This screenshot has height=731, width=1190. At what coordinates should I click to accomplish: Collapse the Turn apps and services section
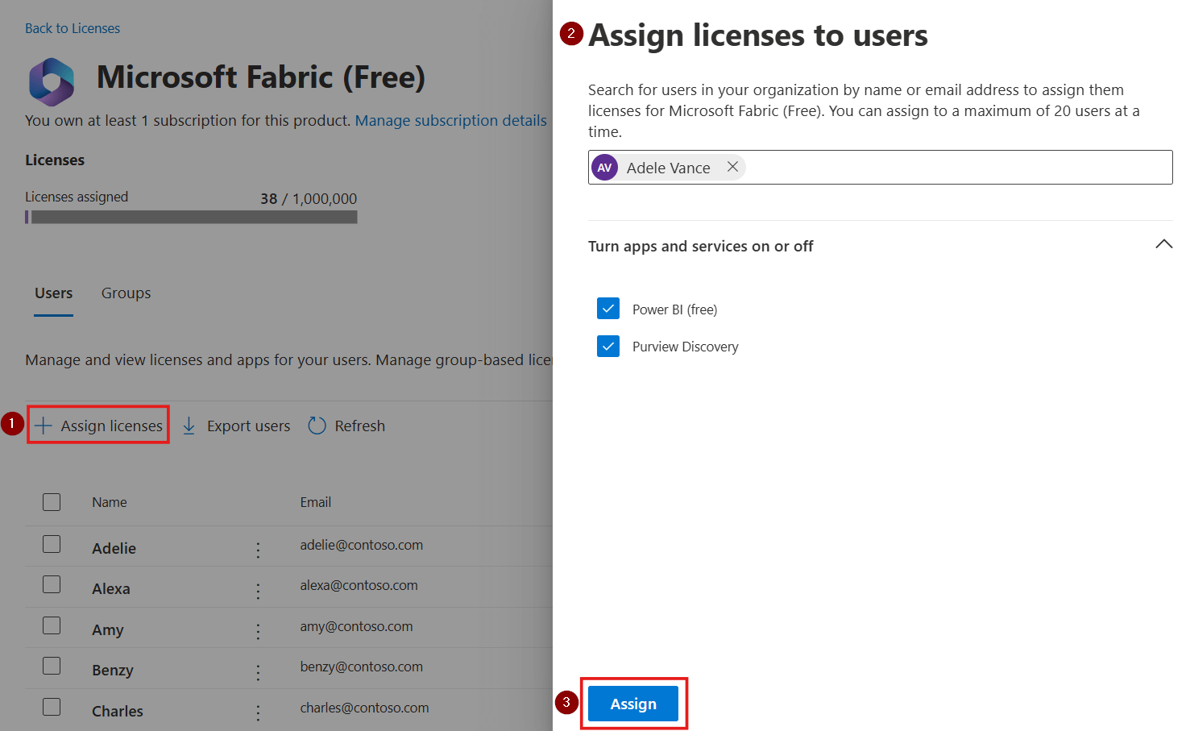[x=1163, y=243]
